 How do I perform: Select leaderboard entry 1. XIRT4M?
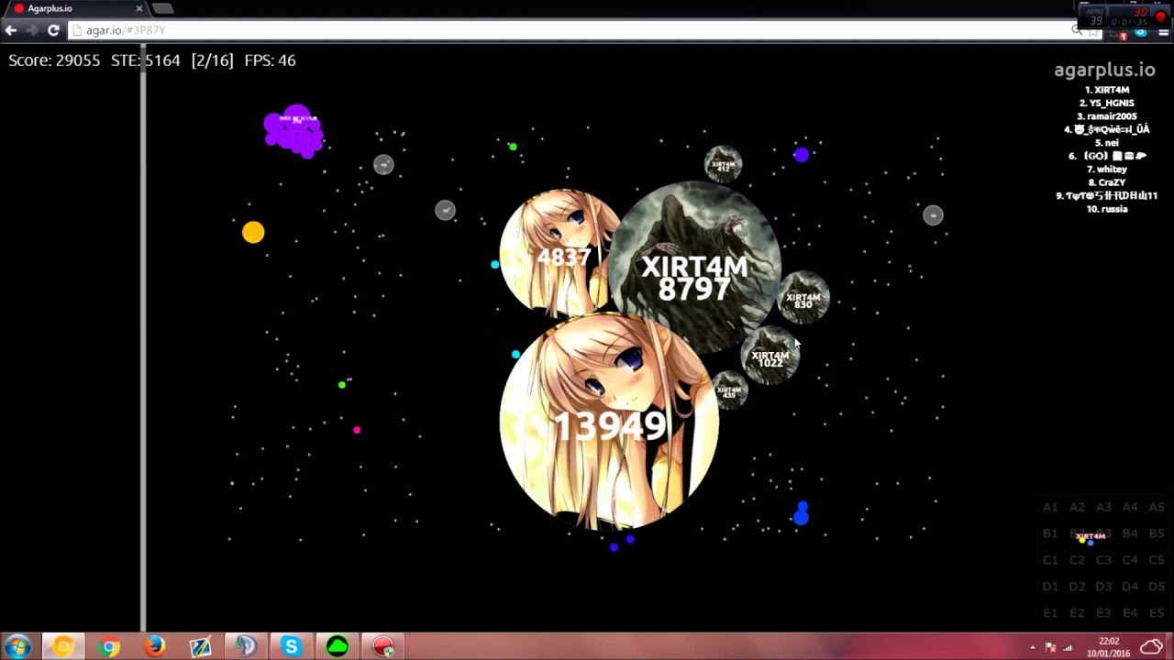pyautogui.click(x=1107, y=90)
